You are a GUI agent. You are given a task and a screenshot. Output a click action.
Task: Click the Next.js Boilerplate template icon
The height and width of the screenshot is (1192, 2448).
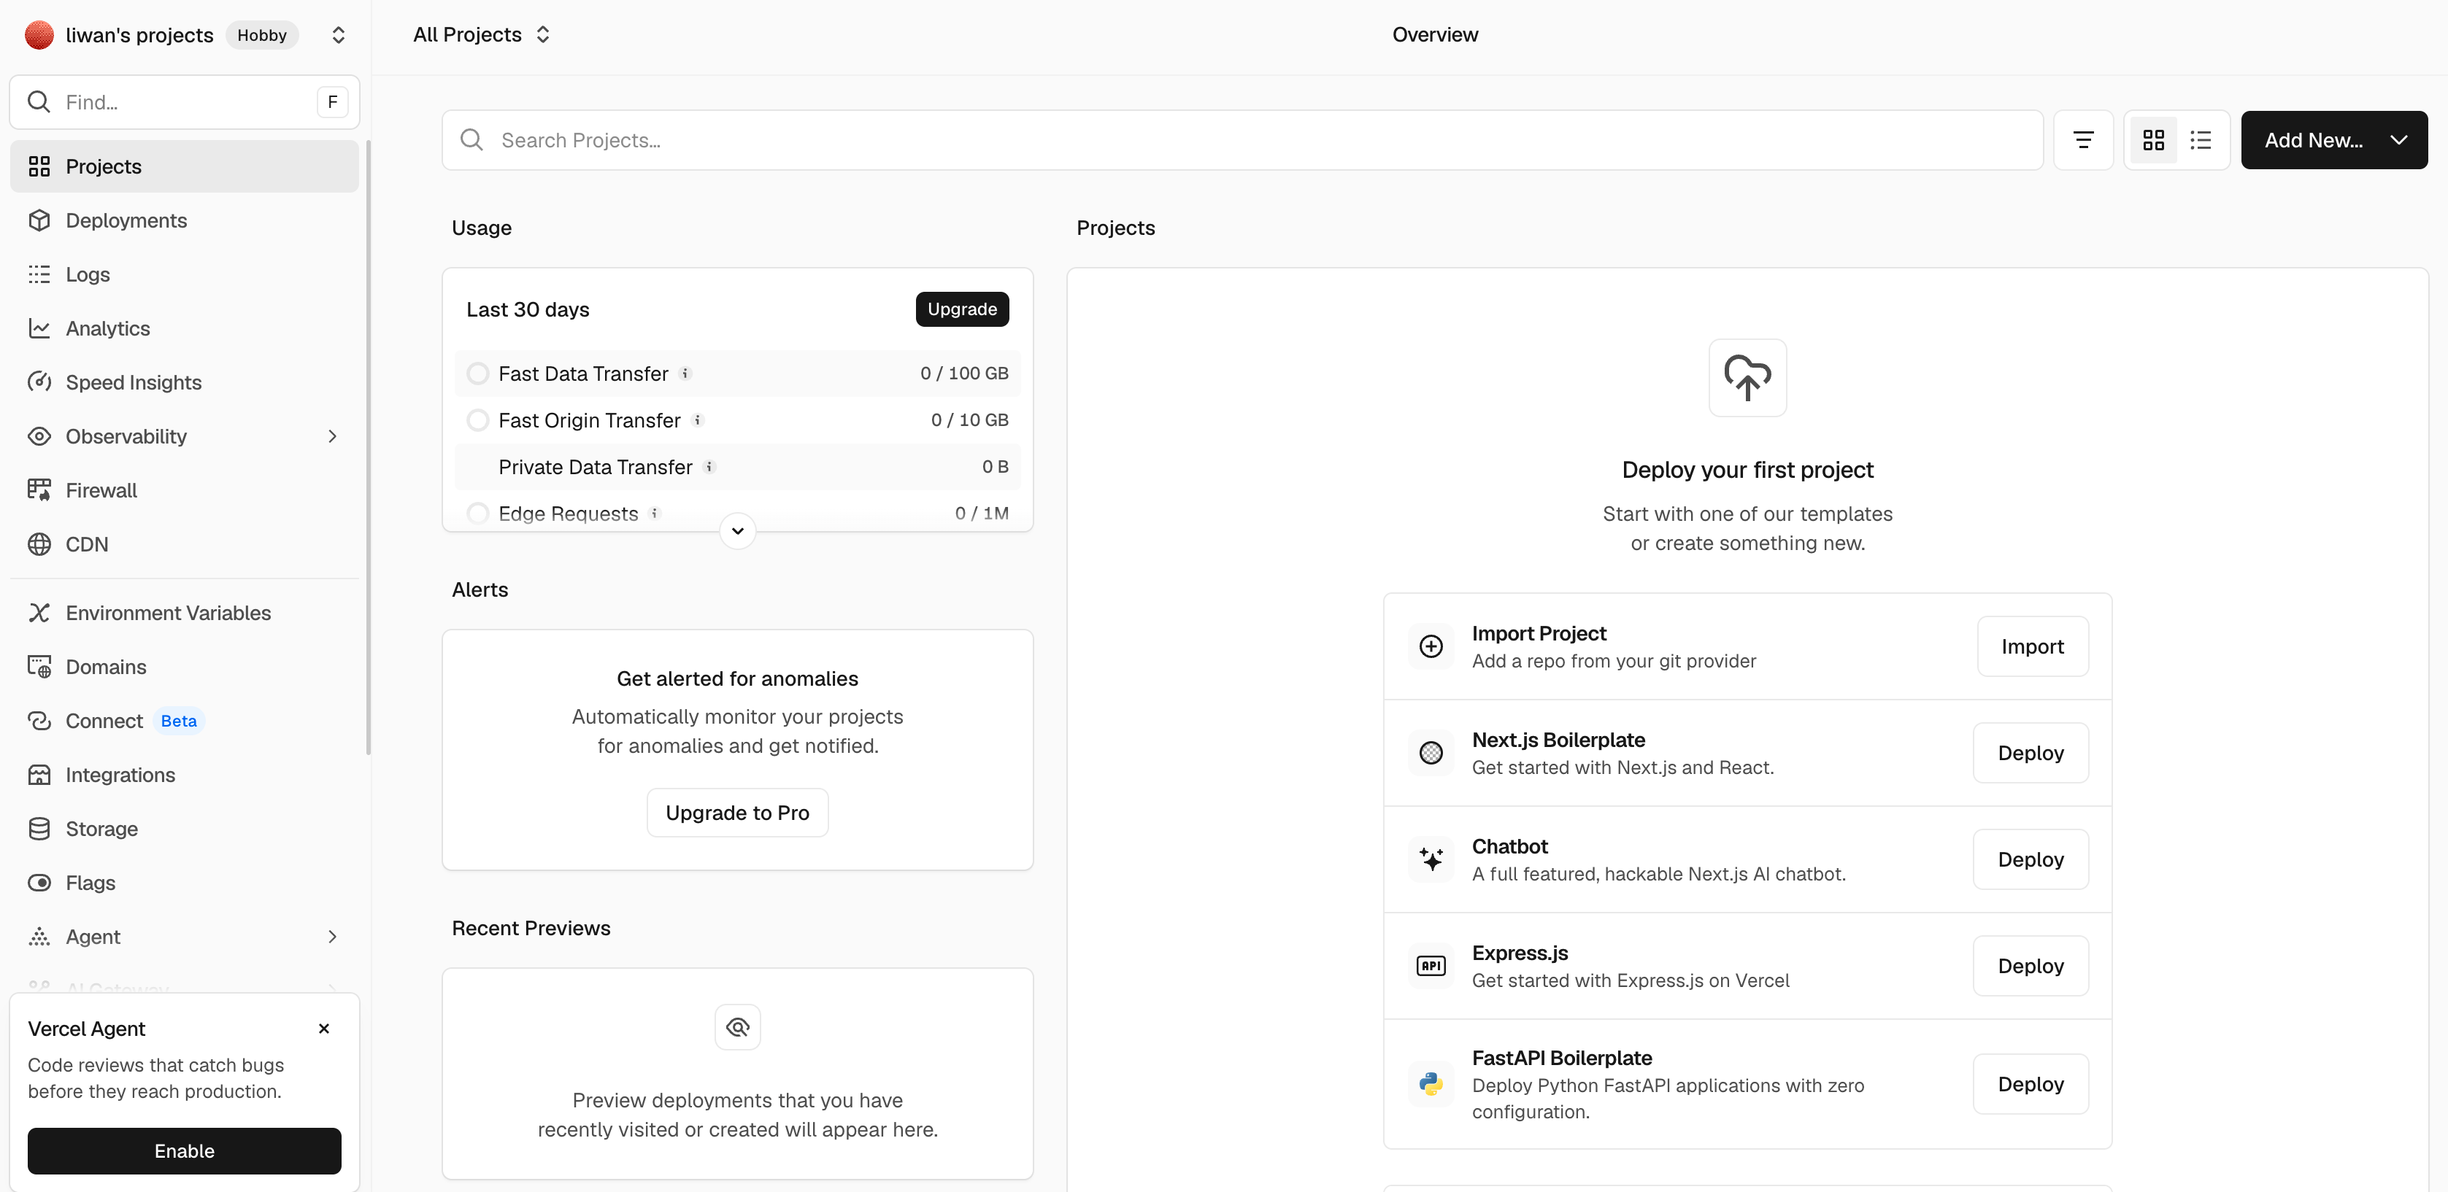1431,753
